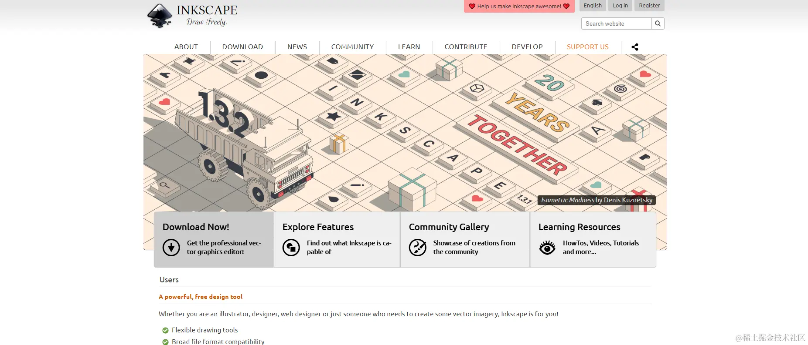Click the right heart in donation banner

[566, 7]
